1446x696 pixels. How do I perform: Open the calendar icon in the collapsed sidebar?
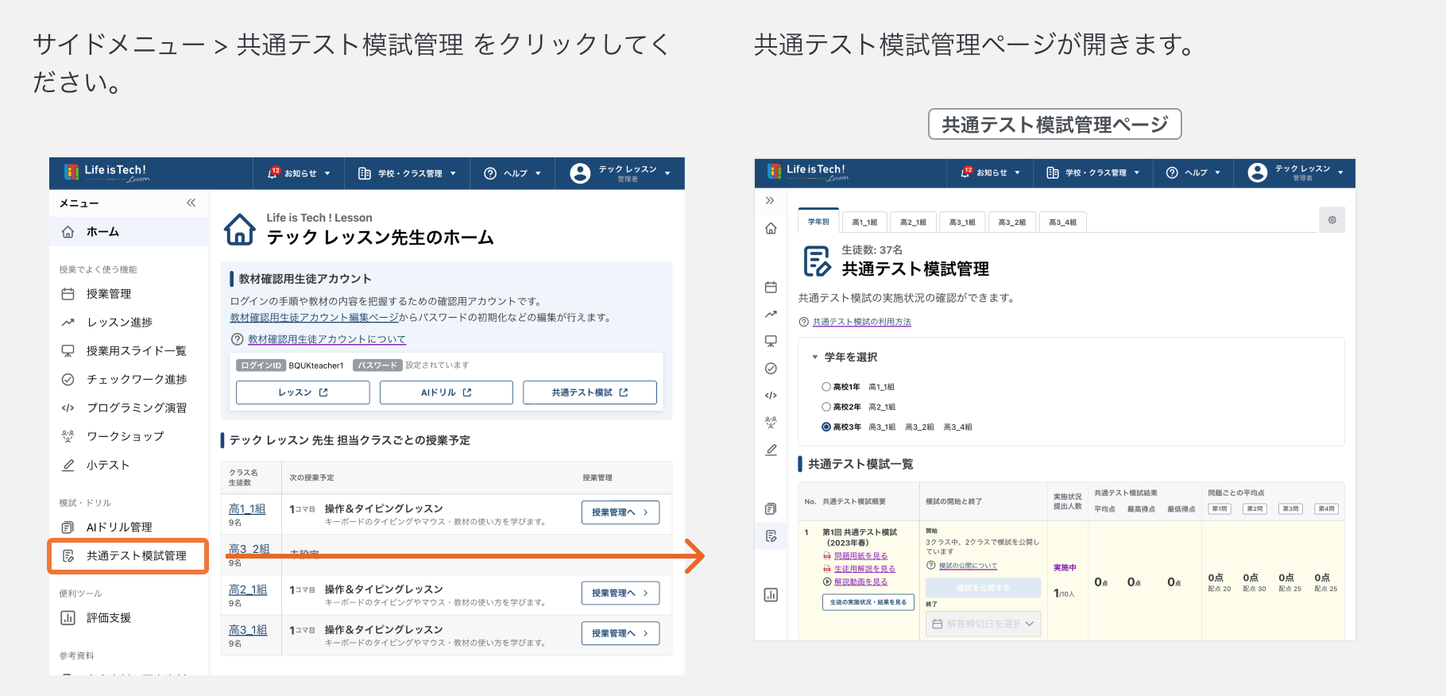click(771, 287)
